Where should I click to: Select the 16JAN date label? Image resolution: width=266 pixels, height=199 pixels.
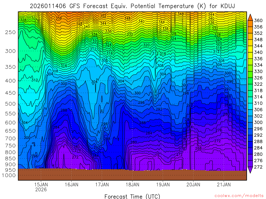pyautogui.click(x=71, y=184)
